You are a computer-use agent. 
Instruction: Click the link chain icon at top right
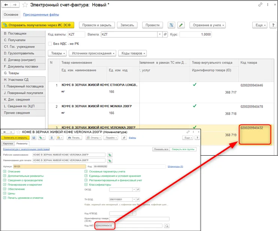coord(260,5)
